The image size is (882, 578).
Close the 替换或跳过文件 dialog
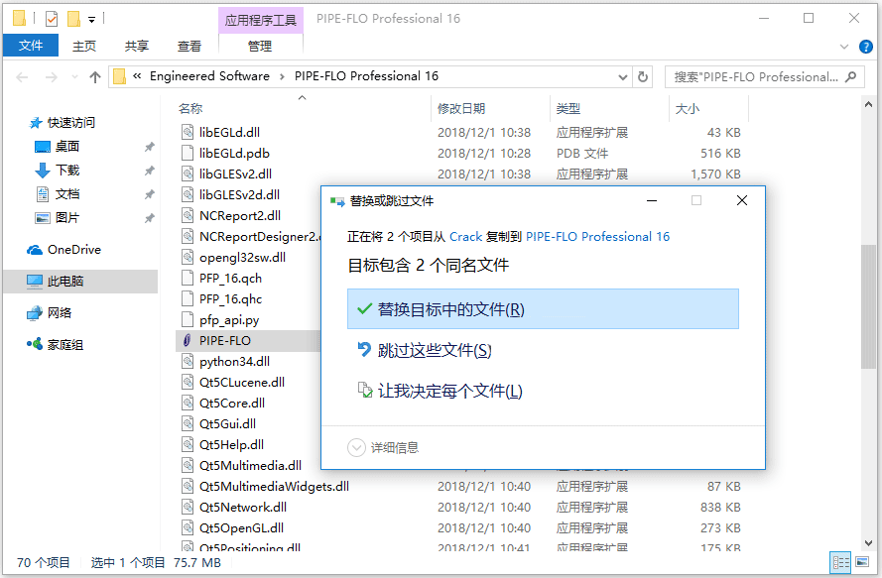tap(742, 200)
